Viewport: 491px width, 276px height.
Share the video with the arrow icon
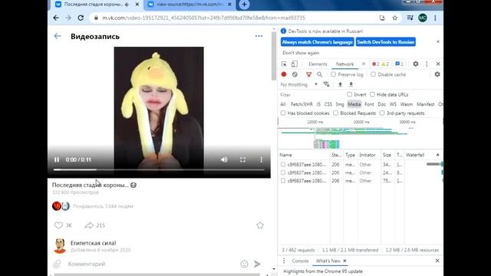[89, 225]
